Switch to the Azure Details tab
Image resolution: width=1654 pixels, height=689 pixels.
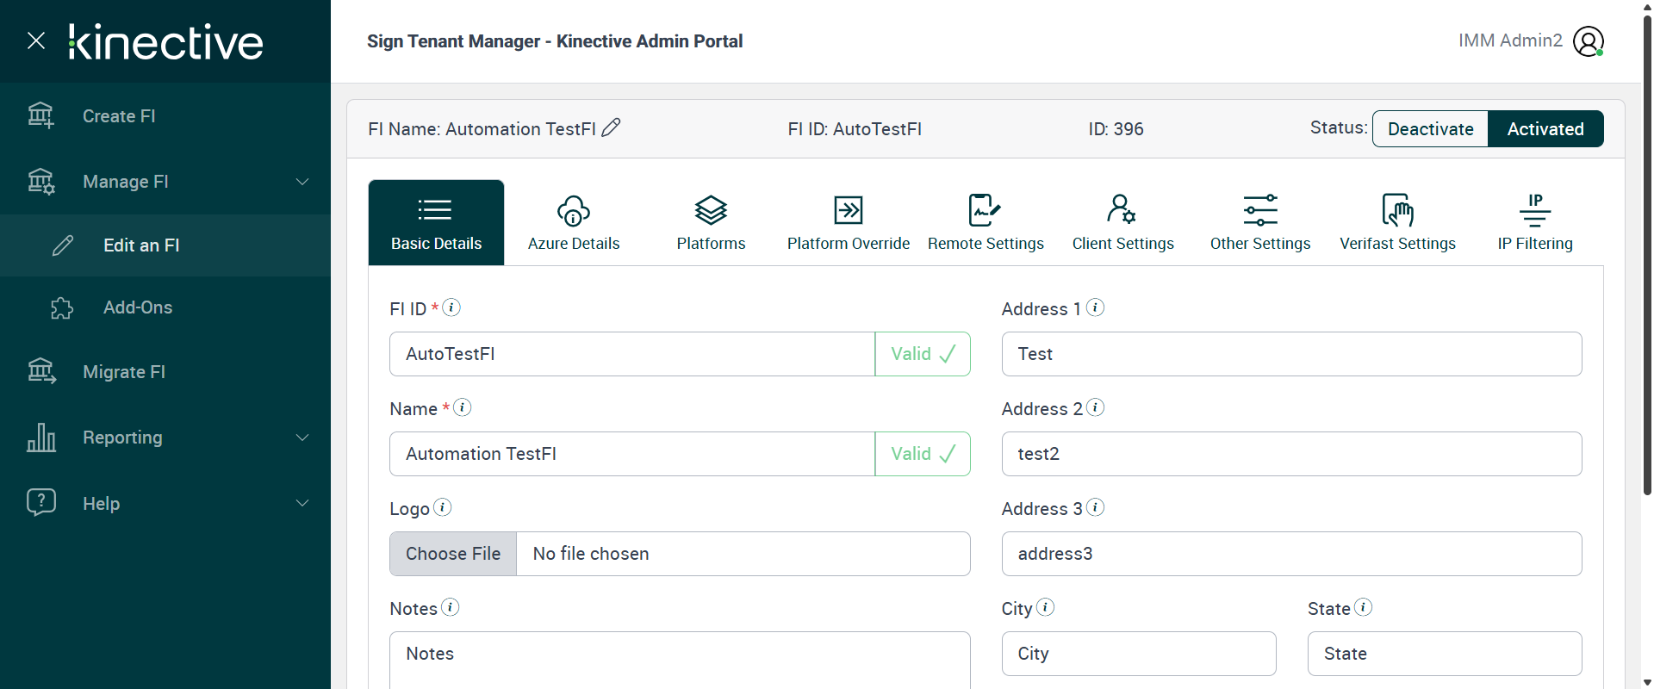[574, 222]
